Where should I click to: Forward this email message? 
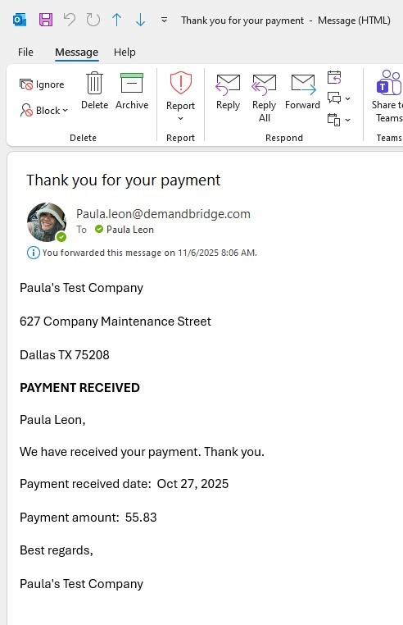(302, 92)
